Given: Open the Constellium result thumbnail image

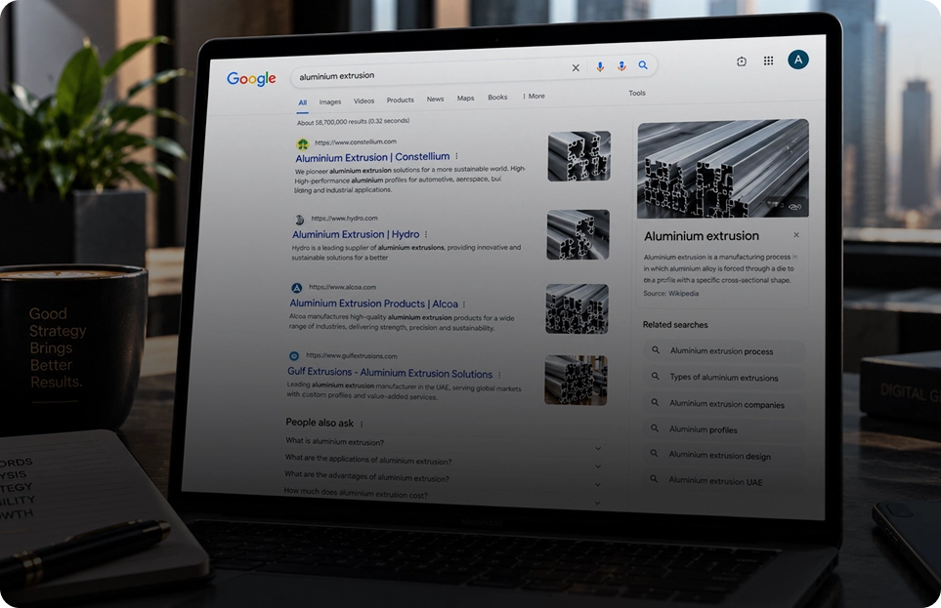Looking at the screenshot, I should point(579,156).
